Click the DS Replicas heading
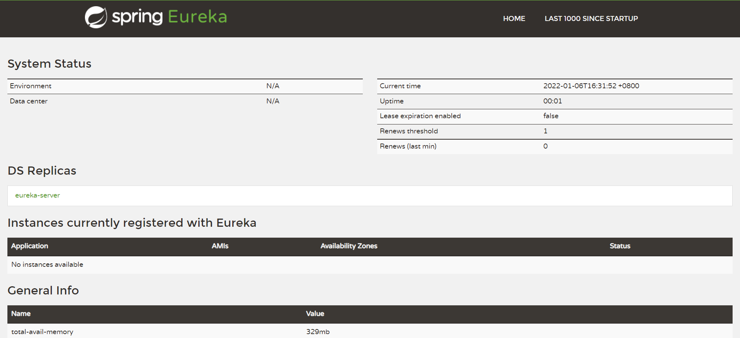 [x=42, y=171]
